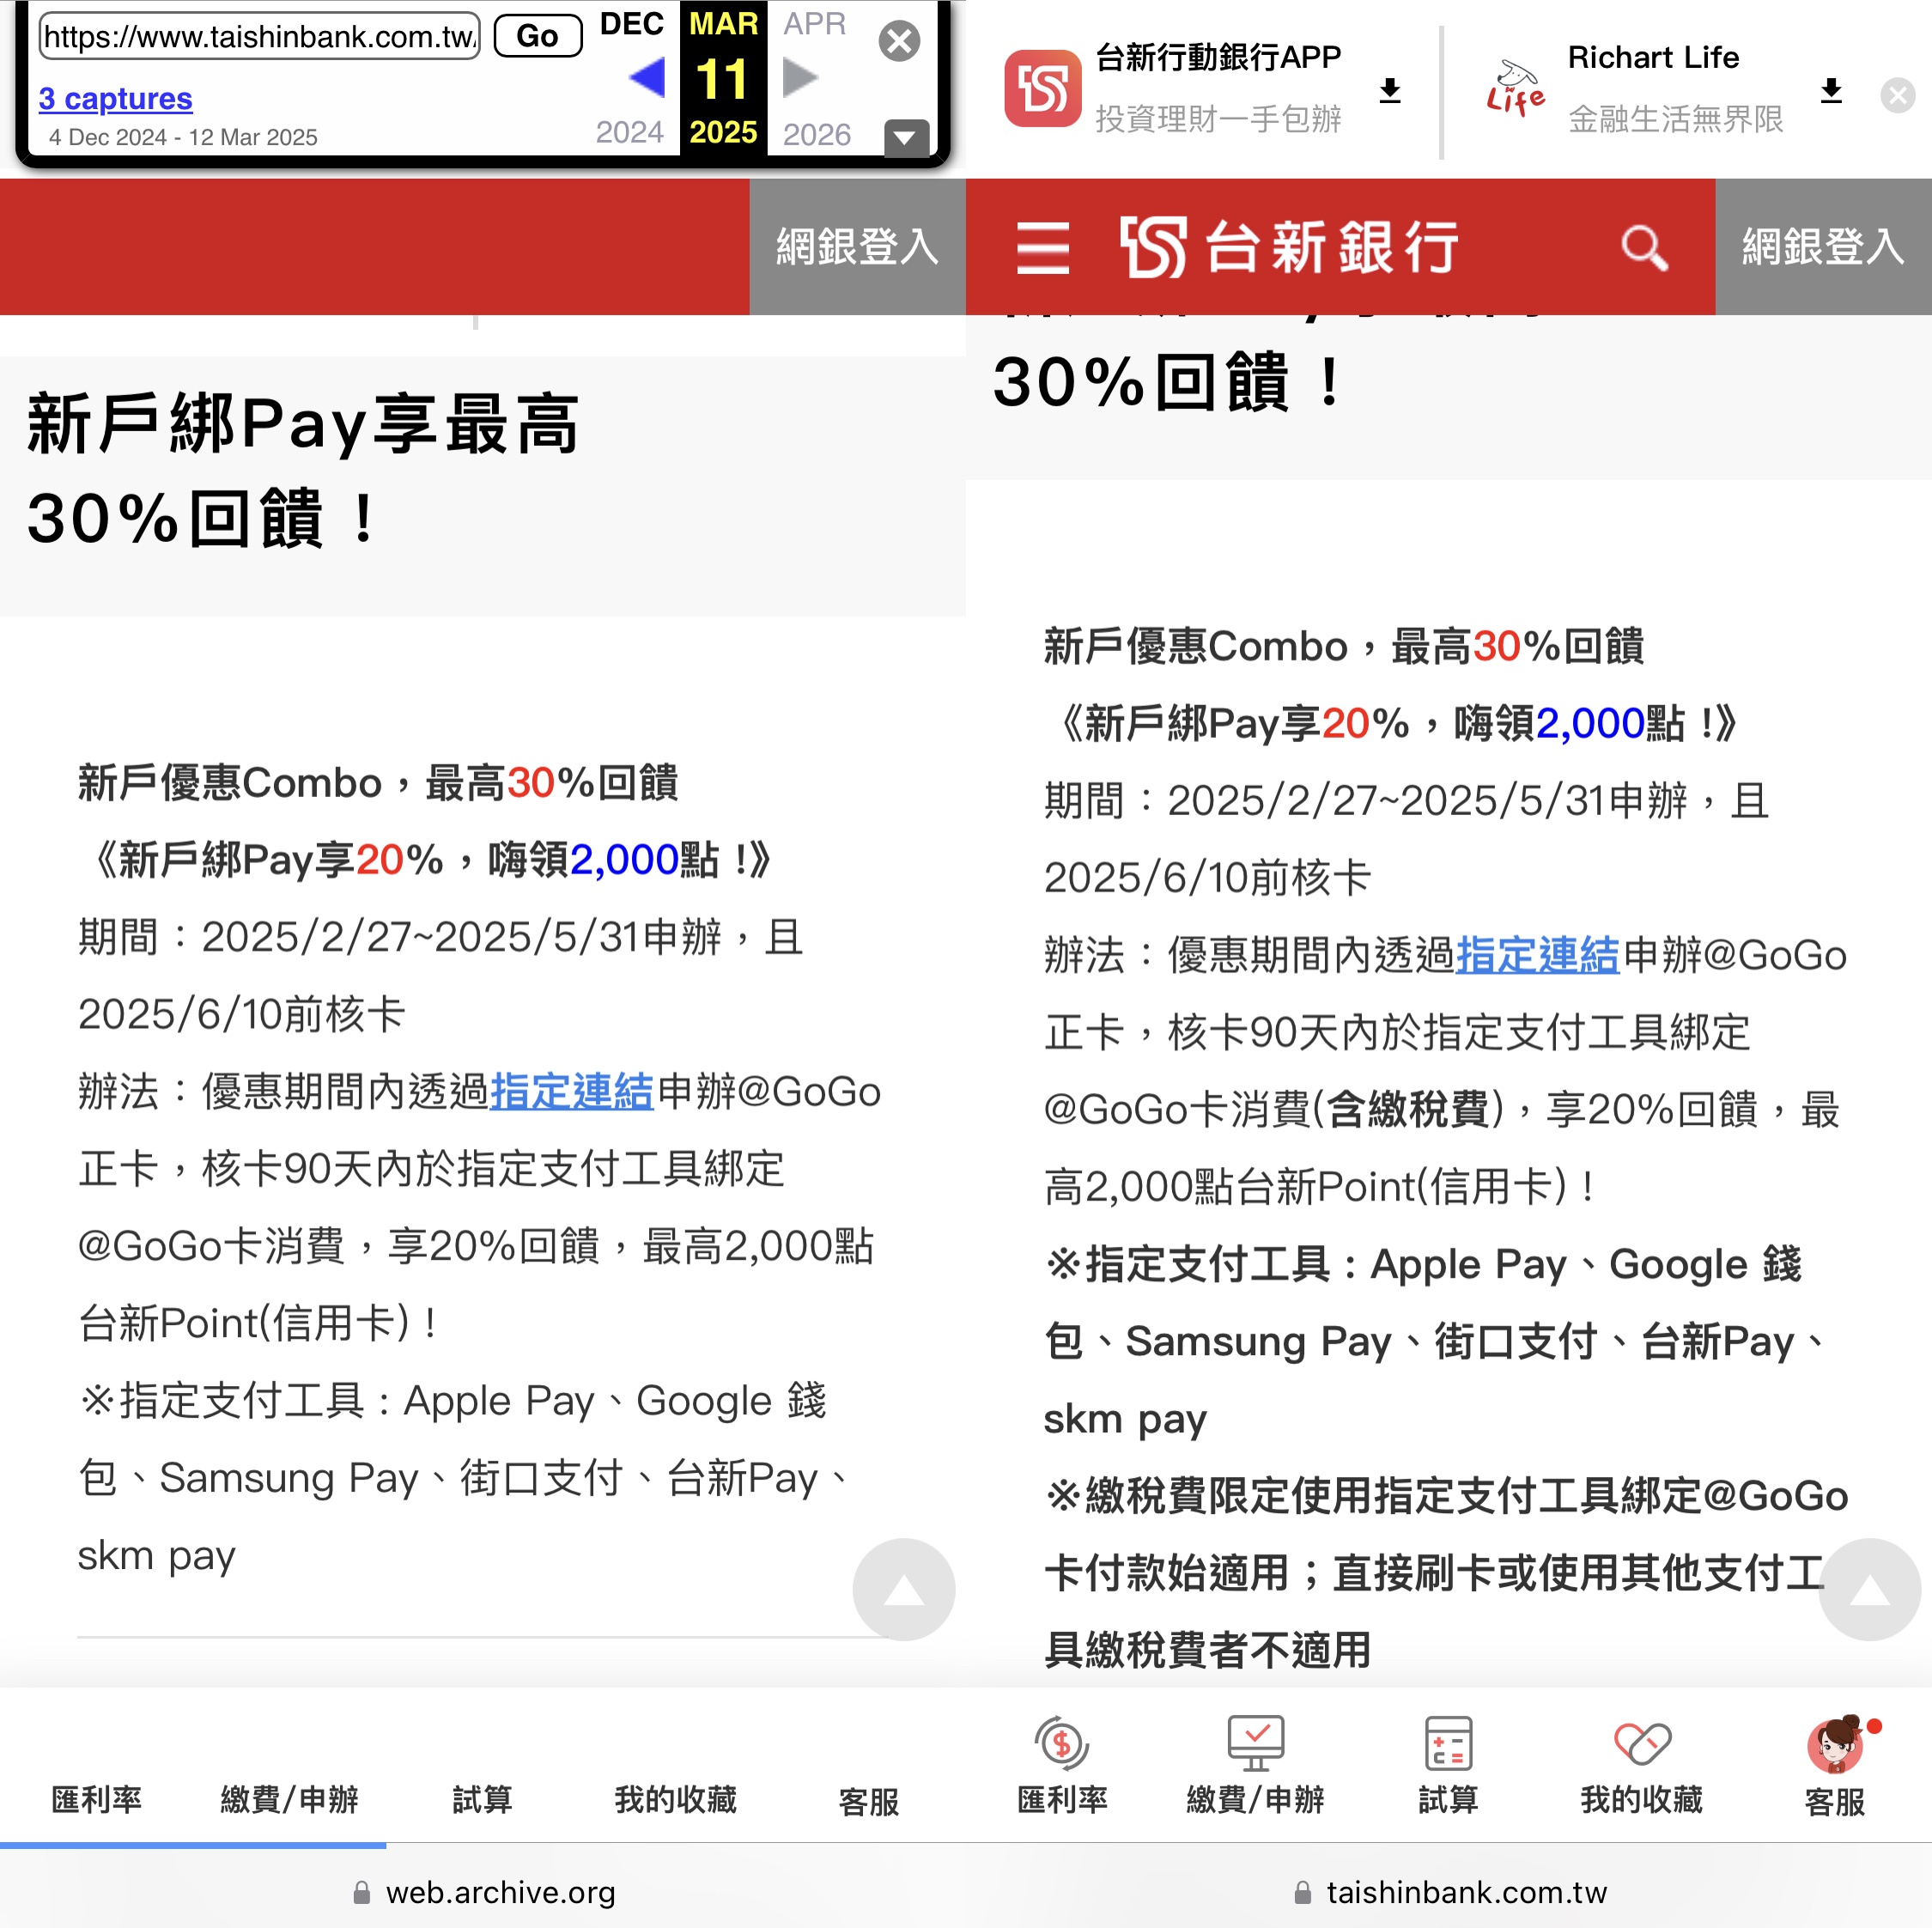
Task: Open 我的收藏 tab in archive window
Action: tap(676, 1799)
